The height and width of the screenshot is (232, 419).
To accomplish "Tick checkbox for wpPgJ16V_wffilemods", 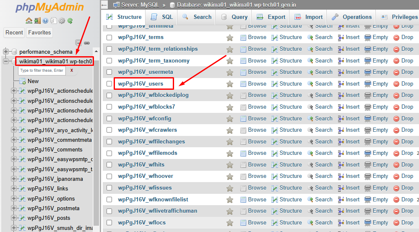I will click(x=109, y=153).
